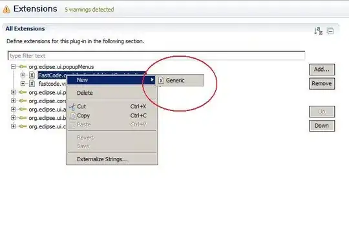
Task: Select the org.eclipse.ui.a tree row
Action: (47, 110)
